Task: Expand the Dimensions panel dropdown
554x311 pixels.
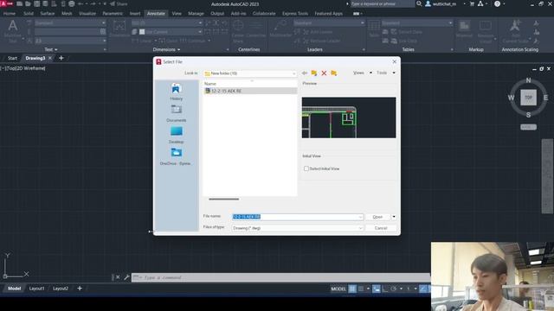Action: pos(166,50)
